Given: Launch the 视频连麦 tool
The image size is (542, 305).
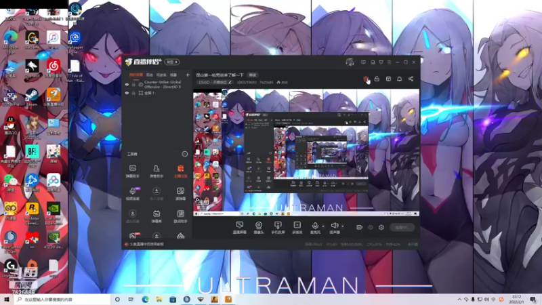Looking at the screenshot, I should click(132, 194).
